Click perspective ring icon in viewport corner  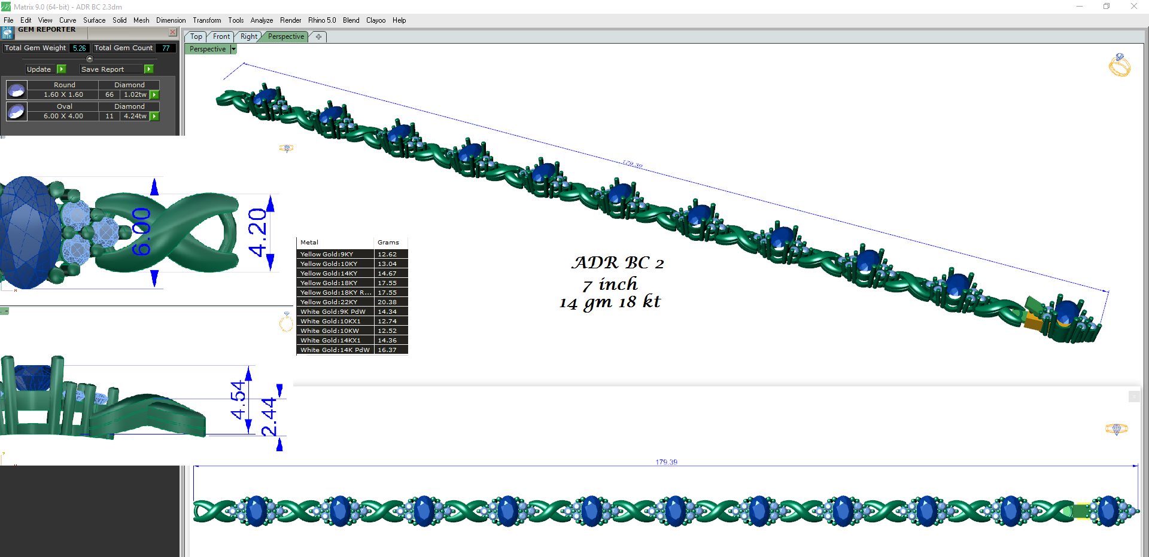[1119, 65]
